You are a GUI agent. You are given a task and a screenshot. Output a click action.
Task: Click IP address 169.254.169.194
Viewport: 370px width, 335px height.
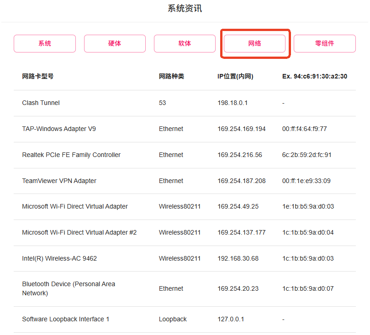click(241, 129)
